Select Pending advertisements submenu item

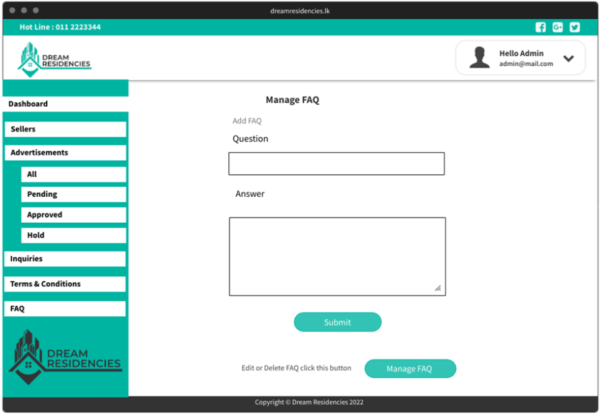73,194
